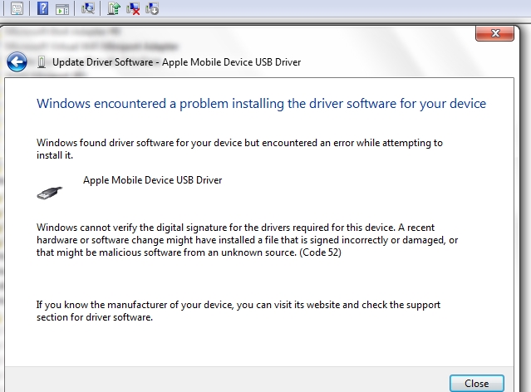The image size is (531, 392).
Task: Click the Disable device down-arrow icon
Action: pos(152,8)
